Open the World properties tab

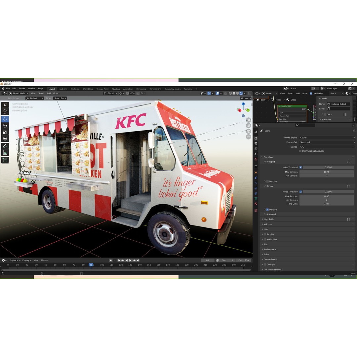coord(256,159)
